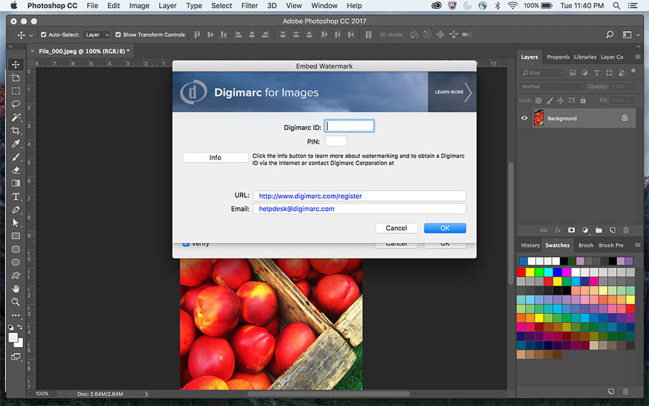Click the 3D orbit camera icon

(x=414, y=35)
